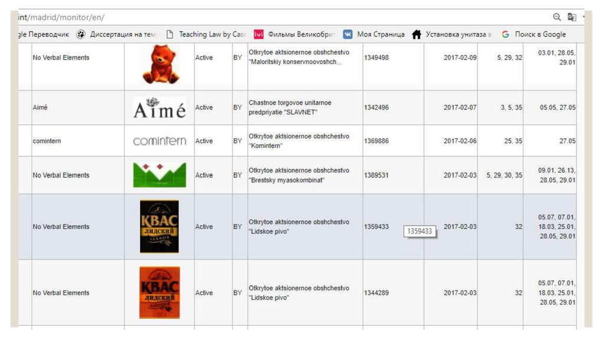603x338 pixels.
Task: Click the Google G favicon
Action: pos(505,34)
